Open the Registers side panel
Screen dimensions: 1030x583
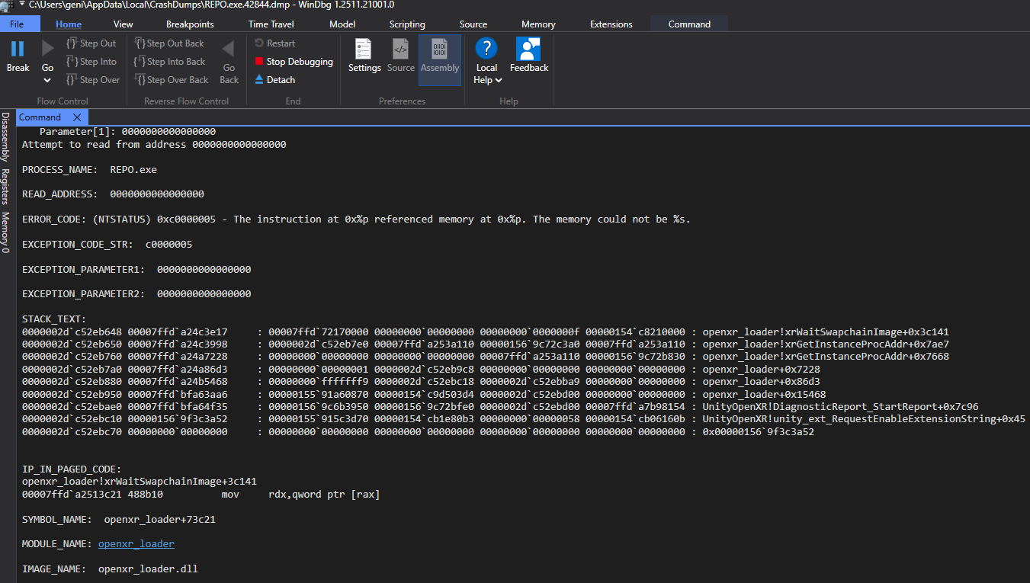[x=5, y=187]
